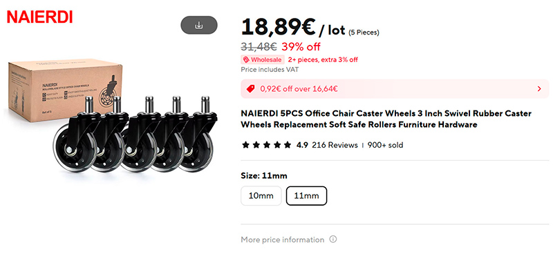The width and height of the screenshot is (553, 256).
Task: Open More price information
Action: pos(282,240)
